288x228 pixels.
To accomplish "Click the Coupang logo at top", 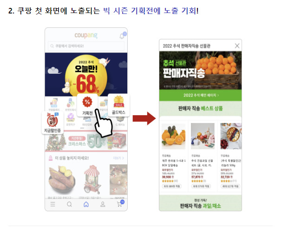I will 86,35.
